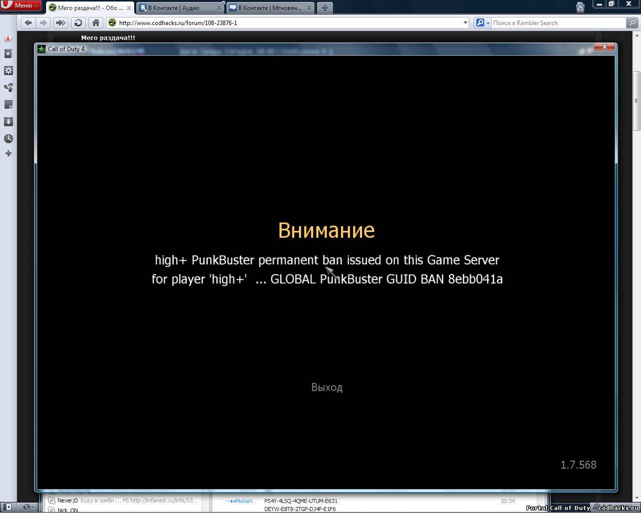This screenshot has width=641, height=513.
Task: Click the Мего раздача!!! page heading
Action: pos(108,38)
